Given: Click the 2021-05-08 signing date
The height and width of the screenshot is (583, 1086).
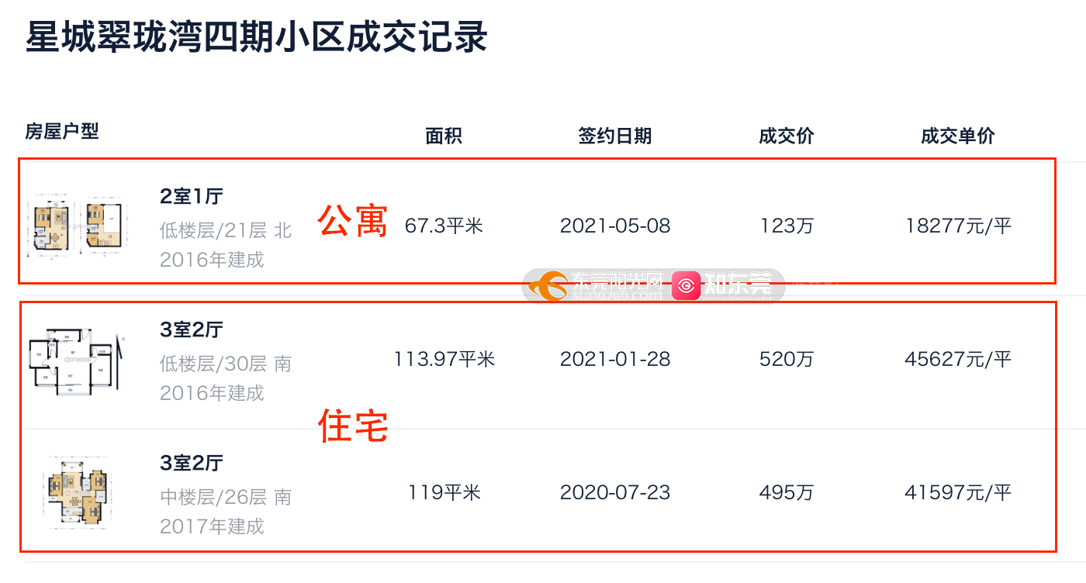Looking at the screenshot, I should [615, 226].
